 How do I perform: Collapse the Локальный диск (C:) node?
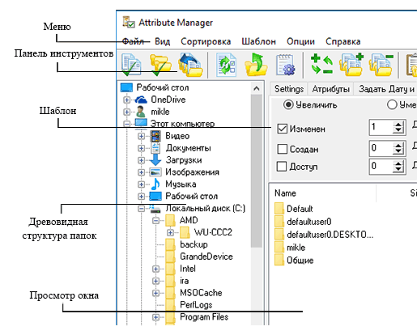coord(141,209)
